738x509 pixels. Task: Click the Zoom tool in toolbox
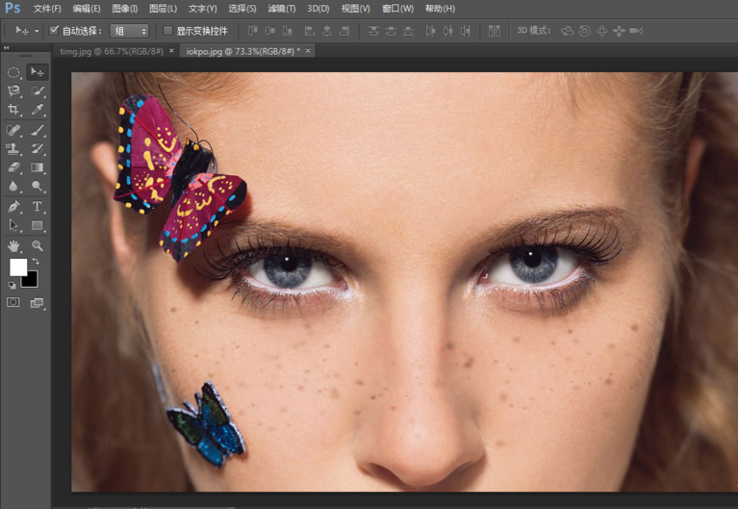[38, 245]
